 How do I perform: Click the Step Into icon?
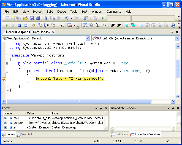coord(40,25)
